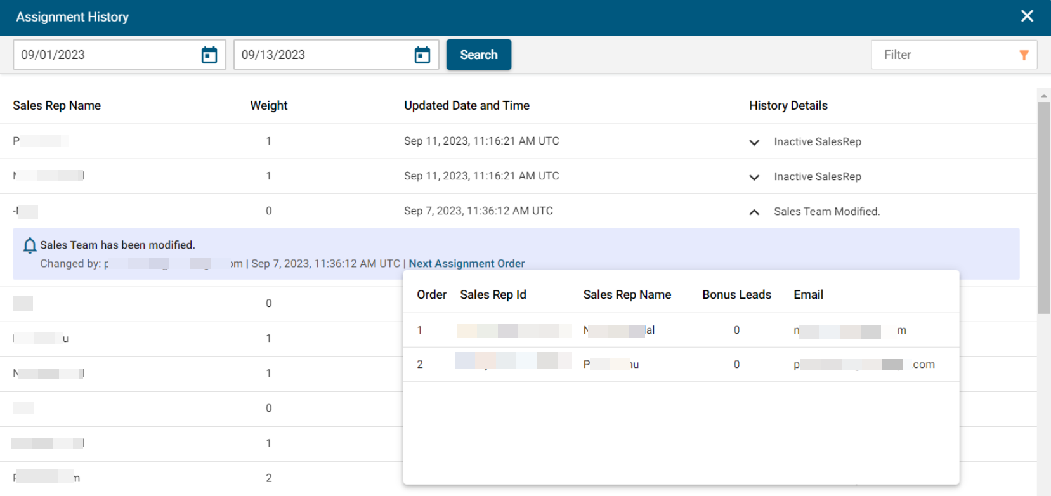Expand first Inactive SalesRep history row chevron
This screenshot has width=1051, height=496.
pyautogui.click(x=754, y=142)
